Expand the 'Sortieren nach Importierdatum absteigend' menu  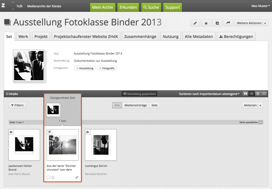click(x=209, y=94)
